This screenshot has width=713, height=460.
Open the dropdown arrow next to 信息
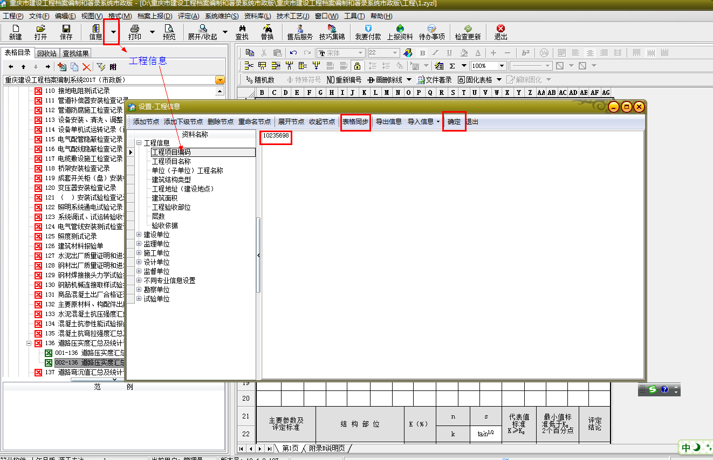pyautogui.click(x=113, y=32)
